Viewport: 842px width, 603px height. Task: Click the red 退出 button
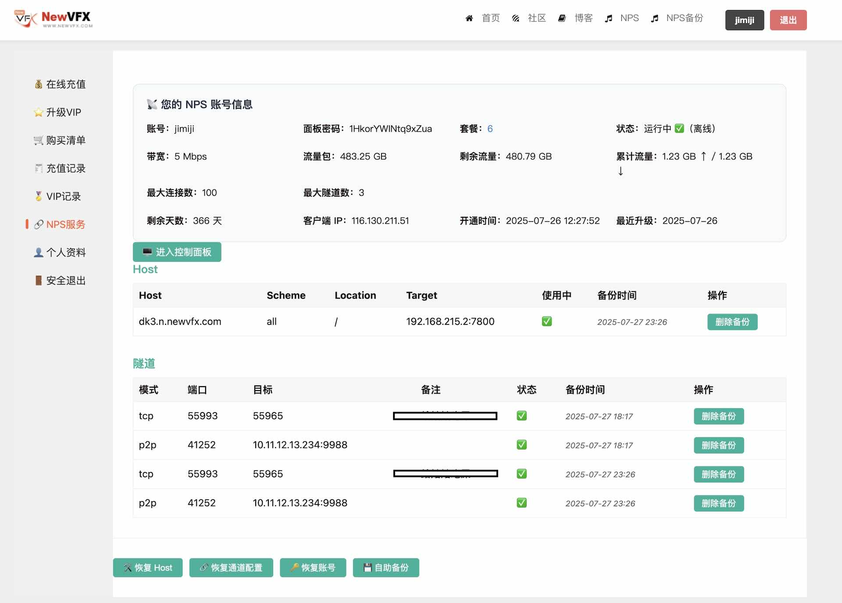tap(788, 20)
